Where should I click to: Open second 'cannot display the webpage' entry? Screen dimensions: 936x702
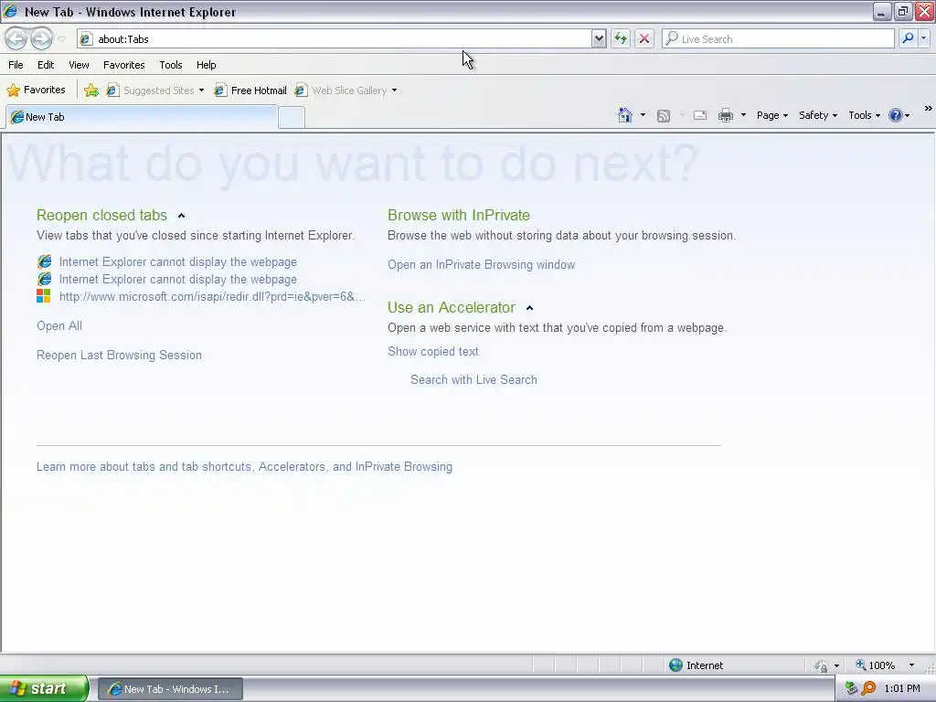click(x=178, y=280)
